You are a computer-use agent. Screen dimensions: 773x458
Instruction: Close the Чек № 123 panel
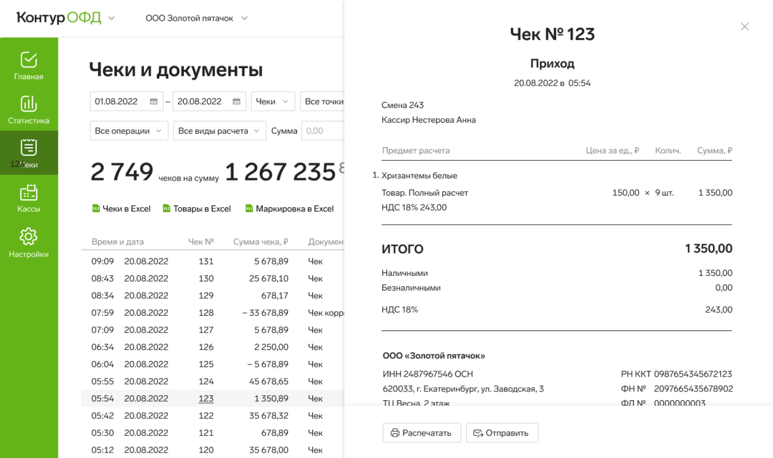tap(745, 27)
